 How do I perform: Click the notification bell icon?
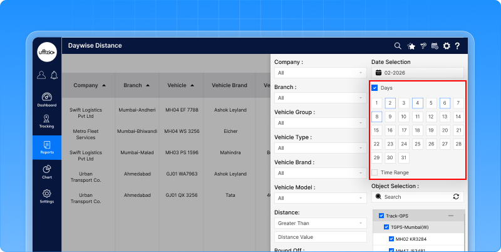point(54,75)
